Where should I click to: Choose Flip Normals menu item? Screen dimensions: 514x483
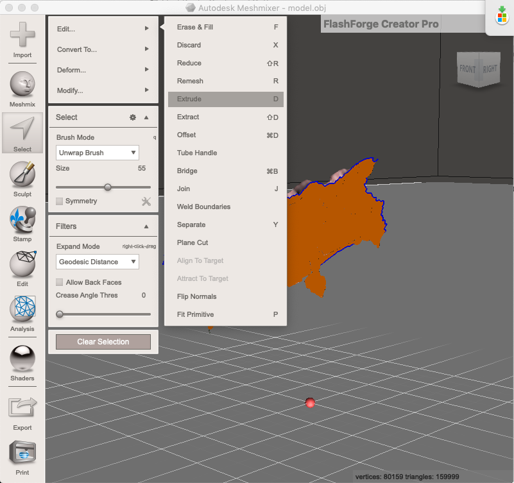tap(226, 296)
